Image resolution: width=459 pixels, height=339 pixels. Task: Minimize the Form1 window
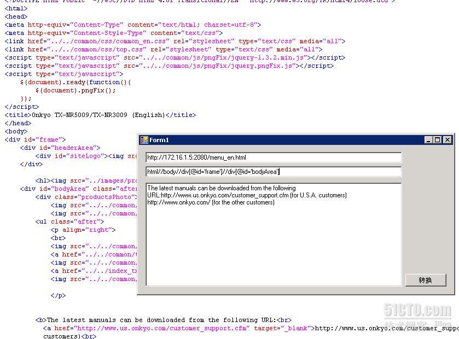coord(428,140)
